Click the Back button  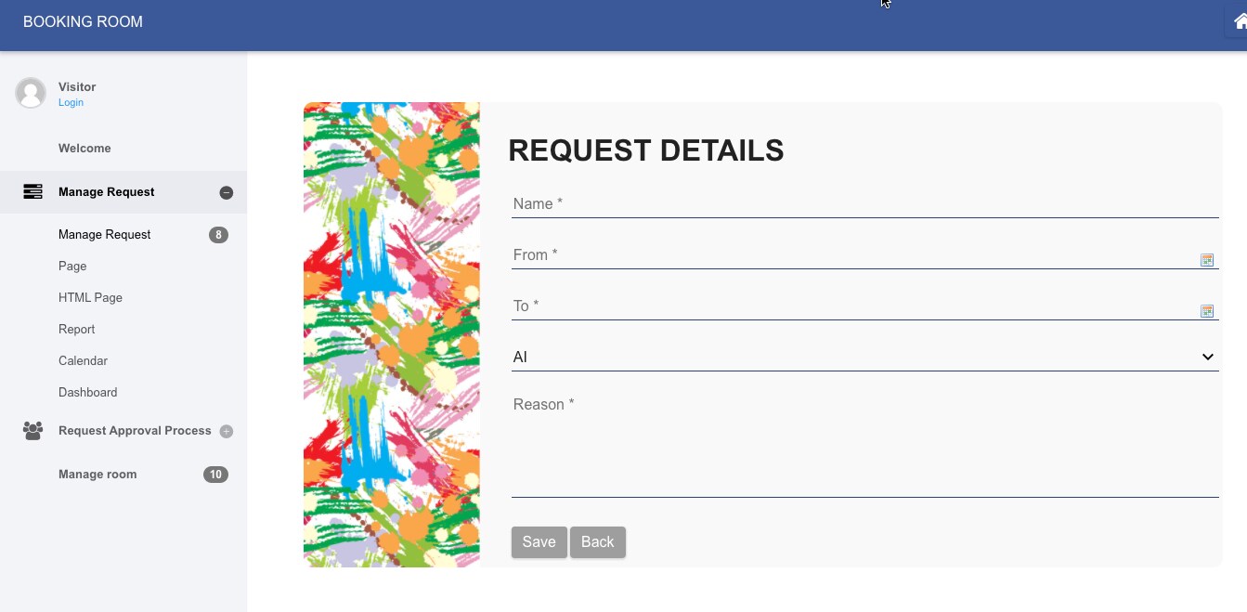point(598,542)
